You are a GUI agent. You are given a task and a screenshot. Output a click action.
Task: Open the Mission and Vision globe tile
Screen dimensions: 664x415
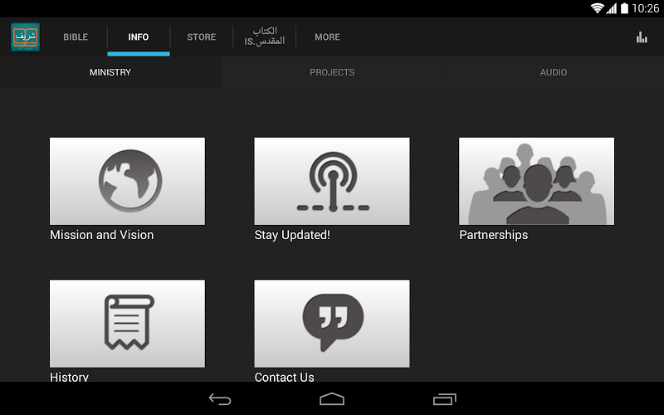pos(128,181)
